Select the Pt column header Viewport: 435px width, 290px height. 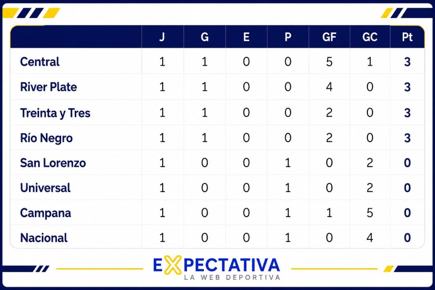tap(407, 37)
